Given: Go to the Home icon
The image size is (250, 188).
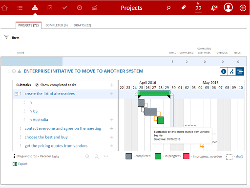Looking at the screenshot, I should 4,8.
